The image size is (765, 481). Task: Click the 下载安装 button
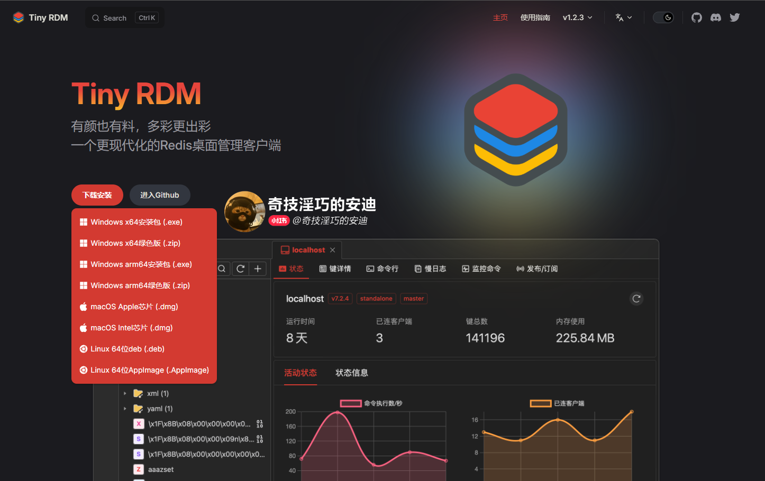[97, 195]
